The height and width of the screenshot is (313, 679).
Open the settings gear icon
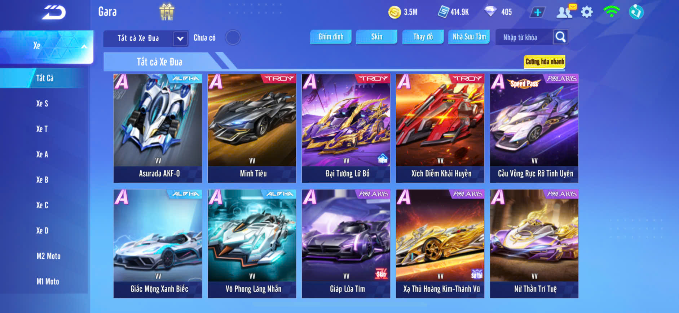(x=587, y=12)
